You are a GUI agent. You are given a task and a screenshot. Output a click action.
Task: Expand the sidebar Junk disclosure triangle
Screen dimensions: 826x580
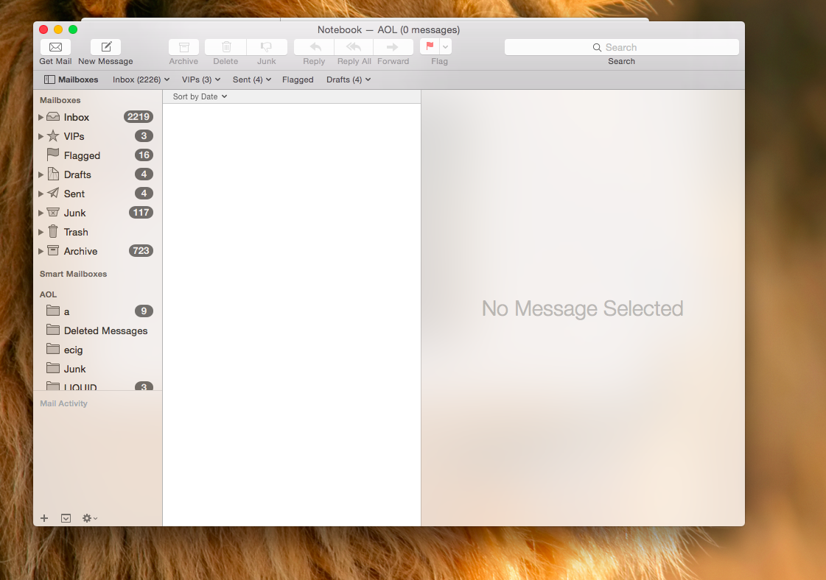41,213
